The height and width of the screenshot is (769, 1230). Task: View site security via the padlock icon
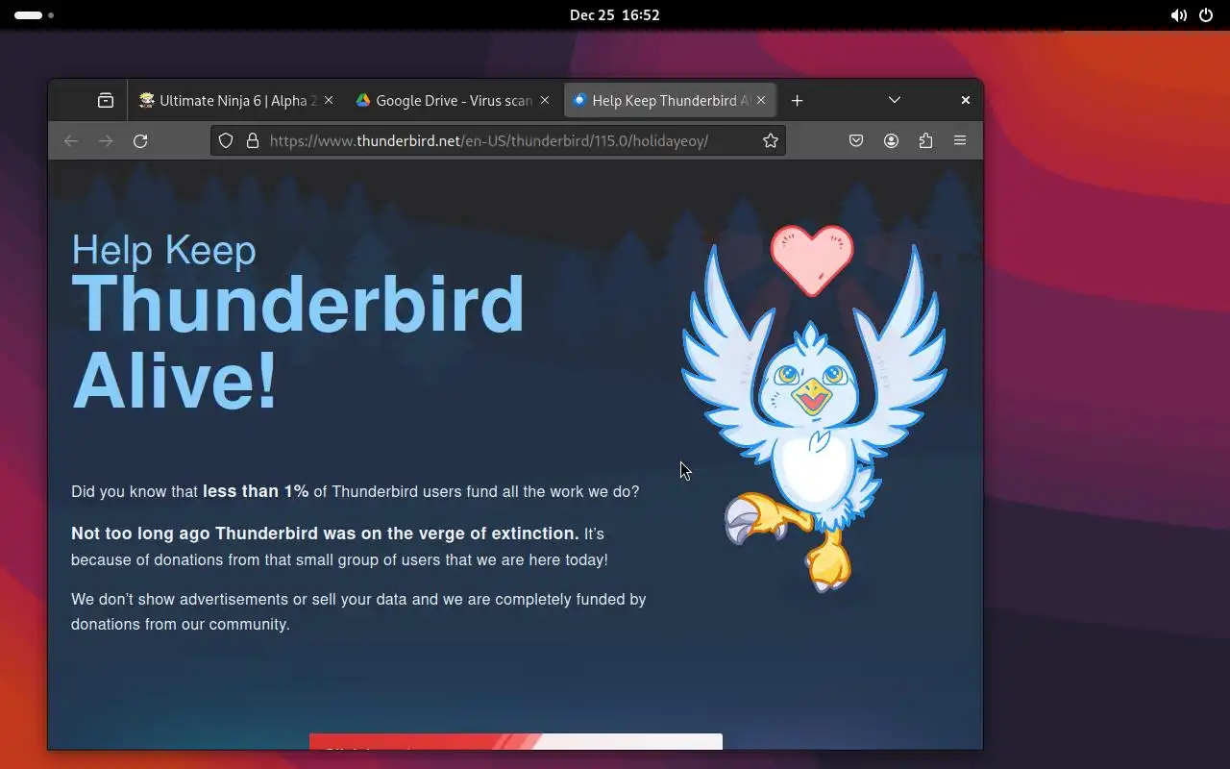click(253, 141)
